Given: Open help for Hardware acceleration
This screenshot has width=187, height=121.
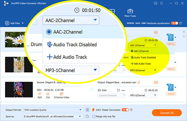Looking at the screenshot, I should (x=181, y=23).
